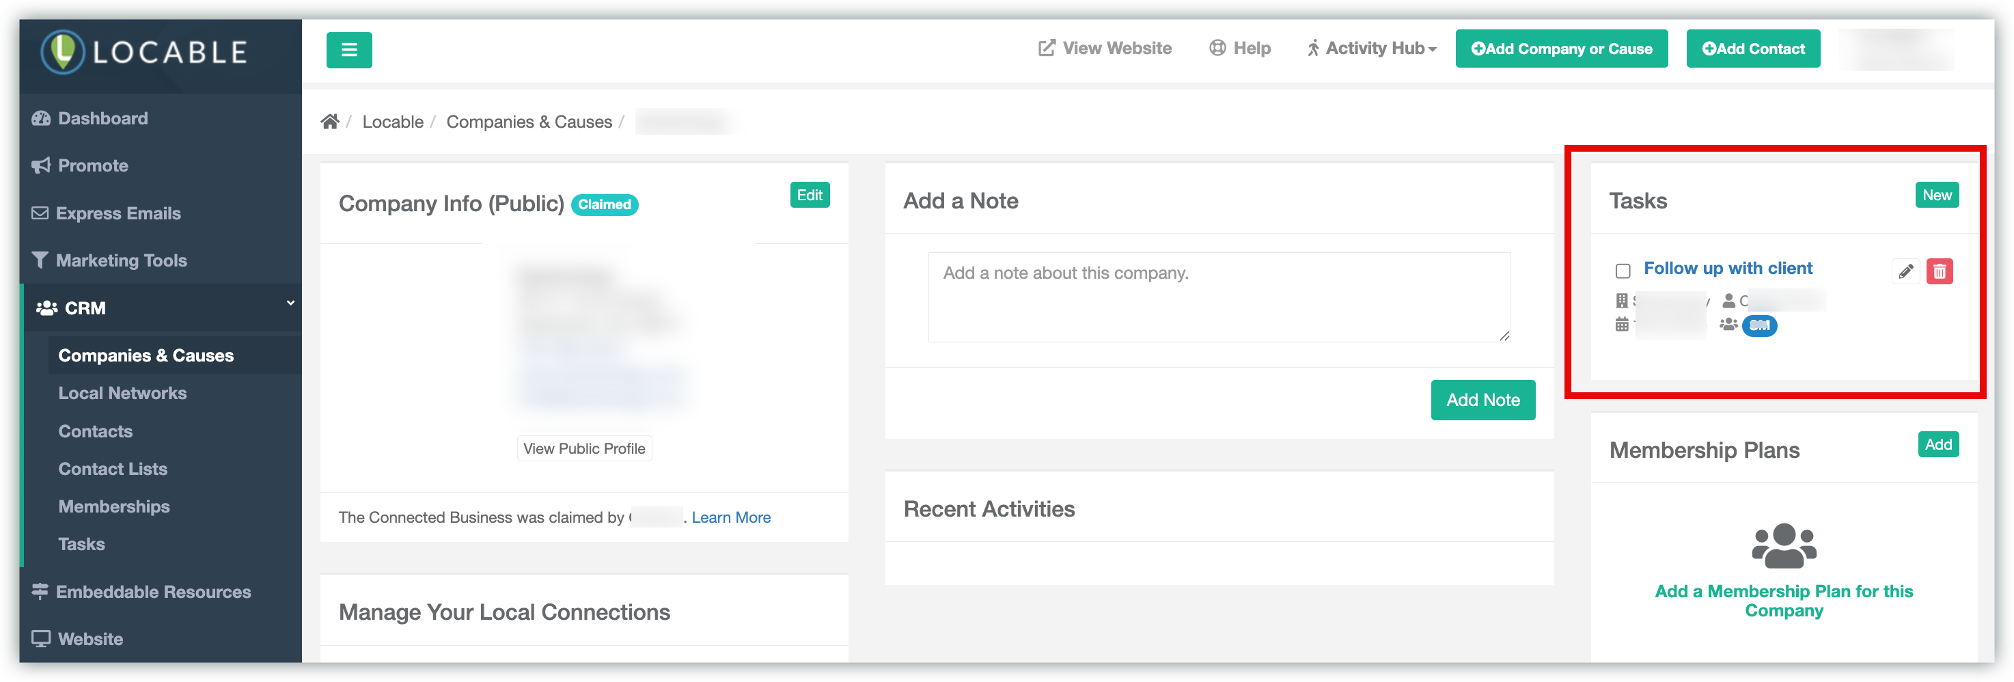Expand Marketing Tools in sidebar

tap(121, 260)
